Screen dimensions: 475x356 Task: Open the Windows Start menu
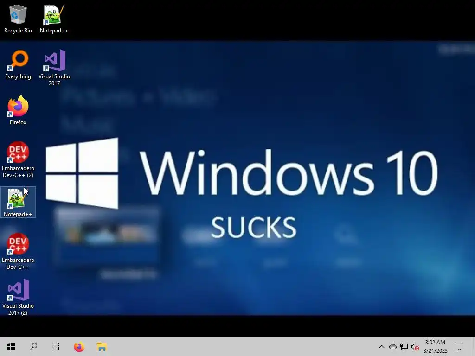pyautogui.click(x=11, y=347)
